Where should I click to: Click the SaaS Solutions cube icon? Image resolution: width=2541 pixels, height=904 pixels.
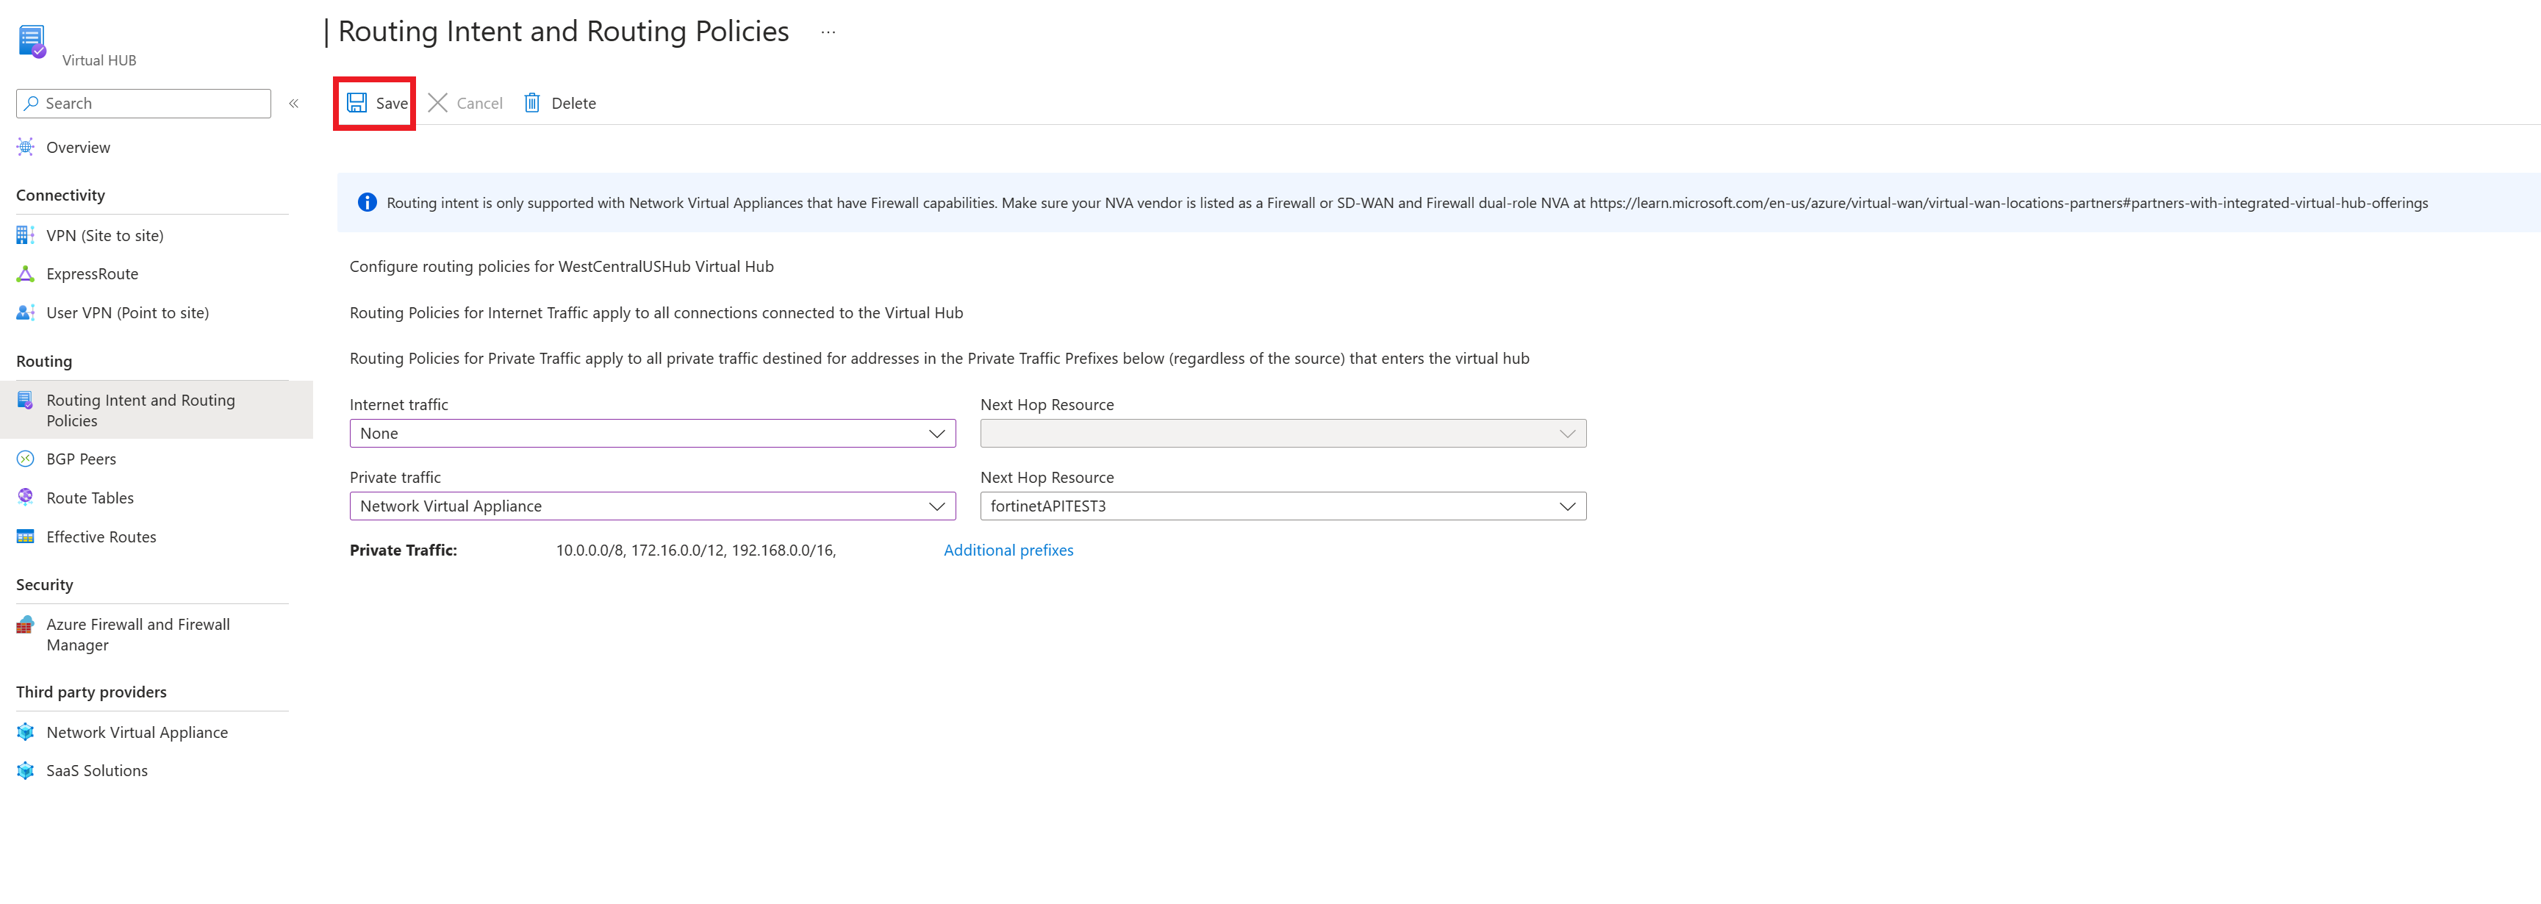[x=26, y=771]
